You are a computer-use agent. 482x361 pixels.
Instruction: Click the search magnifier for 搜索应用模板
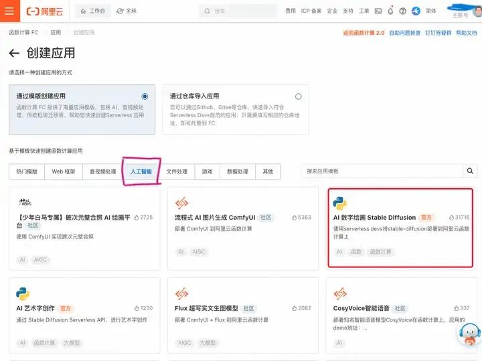click(470, 171)
